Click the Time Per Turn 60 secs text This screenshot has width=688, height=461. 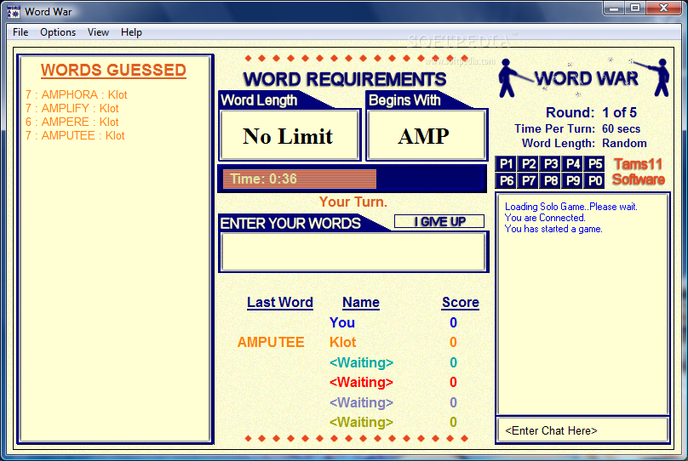[577, 128]
